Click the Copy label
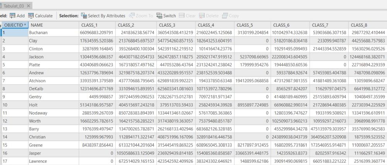The height and width of the screenshot is (165, 387). [x=234, y=16]
